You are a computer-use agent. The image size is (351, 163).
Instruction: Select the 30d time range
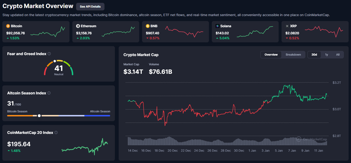[x=314, y=55]
